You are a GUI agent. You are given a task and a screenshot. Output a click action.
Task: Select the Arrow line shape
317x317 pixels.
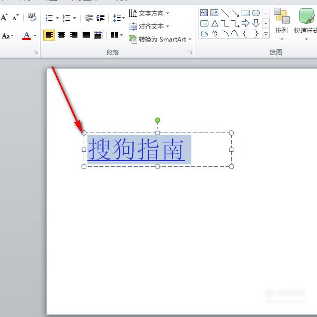(235, 13)
